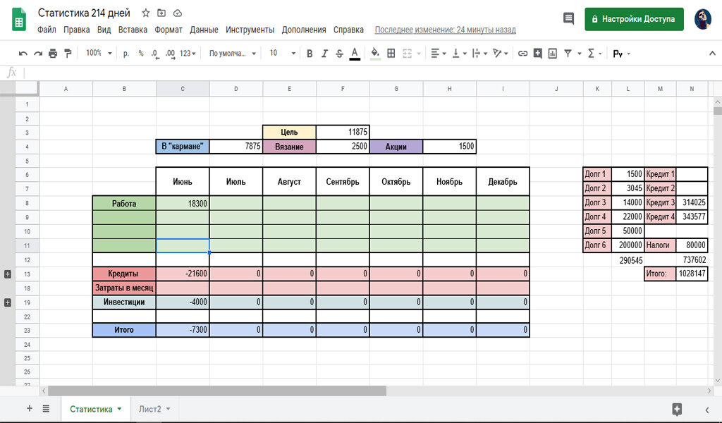Open the cell borders menu
Screen dimensions: 722x423
[x=391, y=54]
